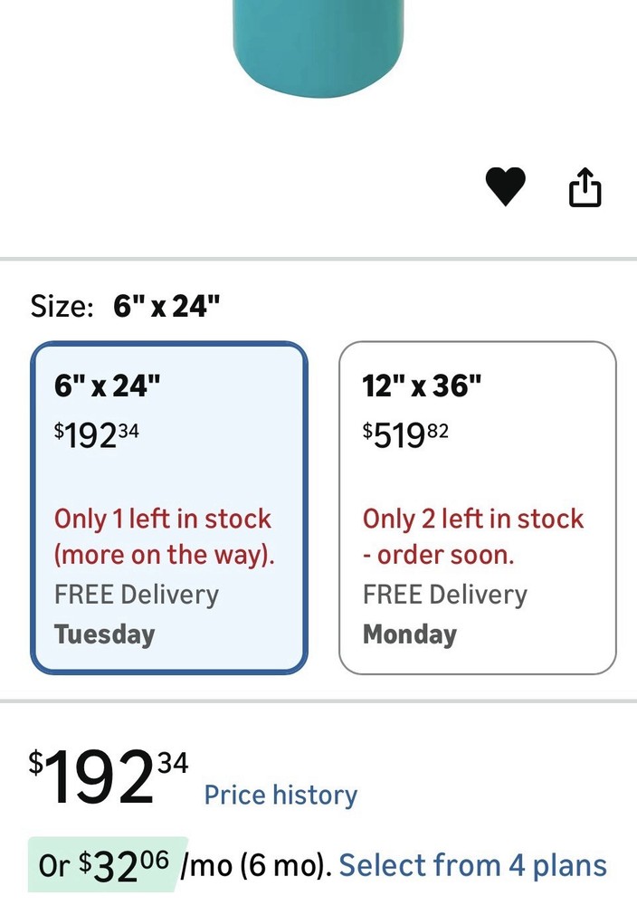The image size is (637, 905).
Task: Tap the small $192.34 price in size card
Action: [x=97, y=434]
